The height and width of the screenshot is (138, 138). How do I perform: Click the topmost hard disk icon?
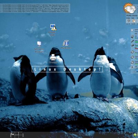tap(132, 52)
